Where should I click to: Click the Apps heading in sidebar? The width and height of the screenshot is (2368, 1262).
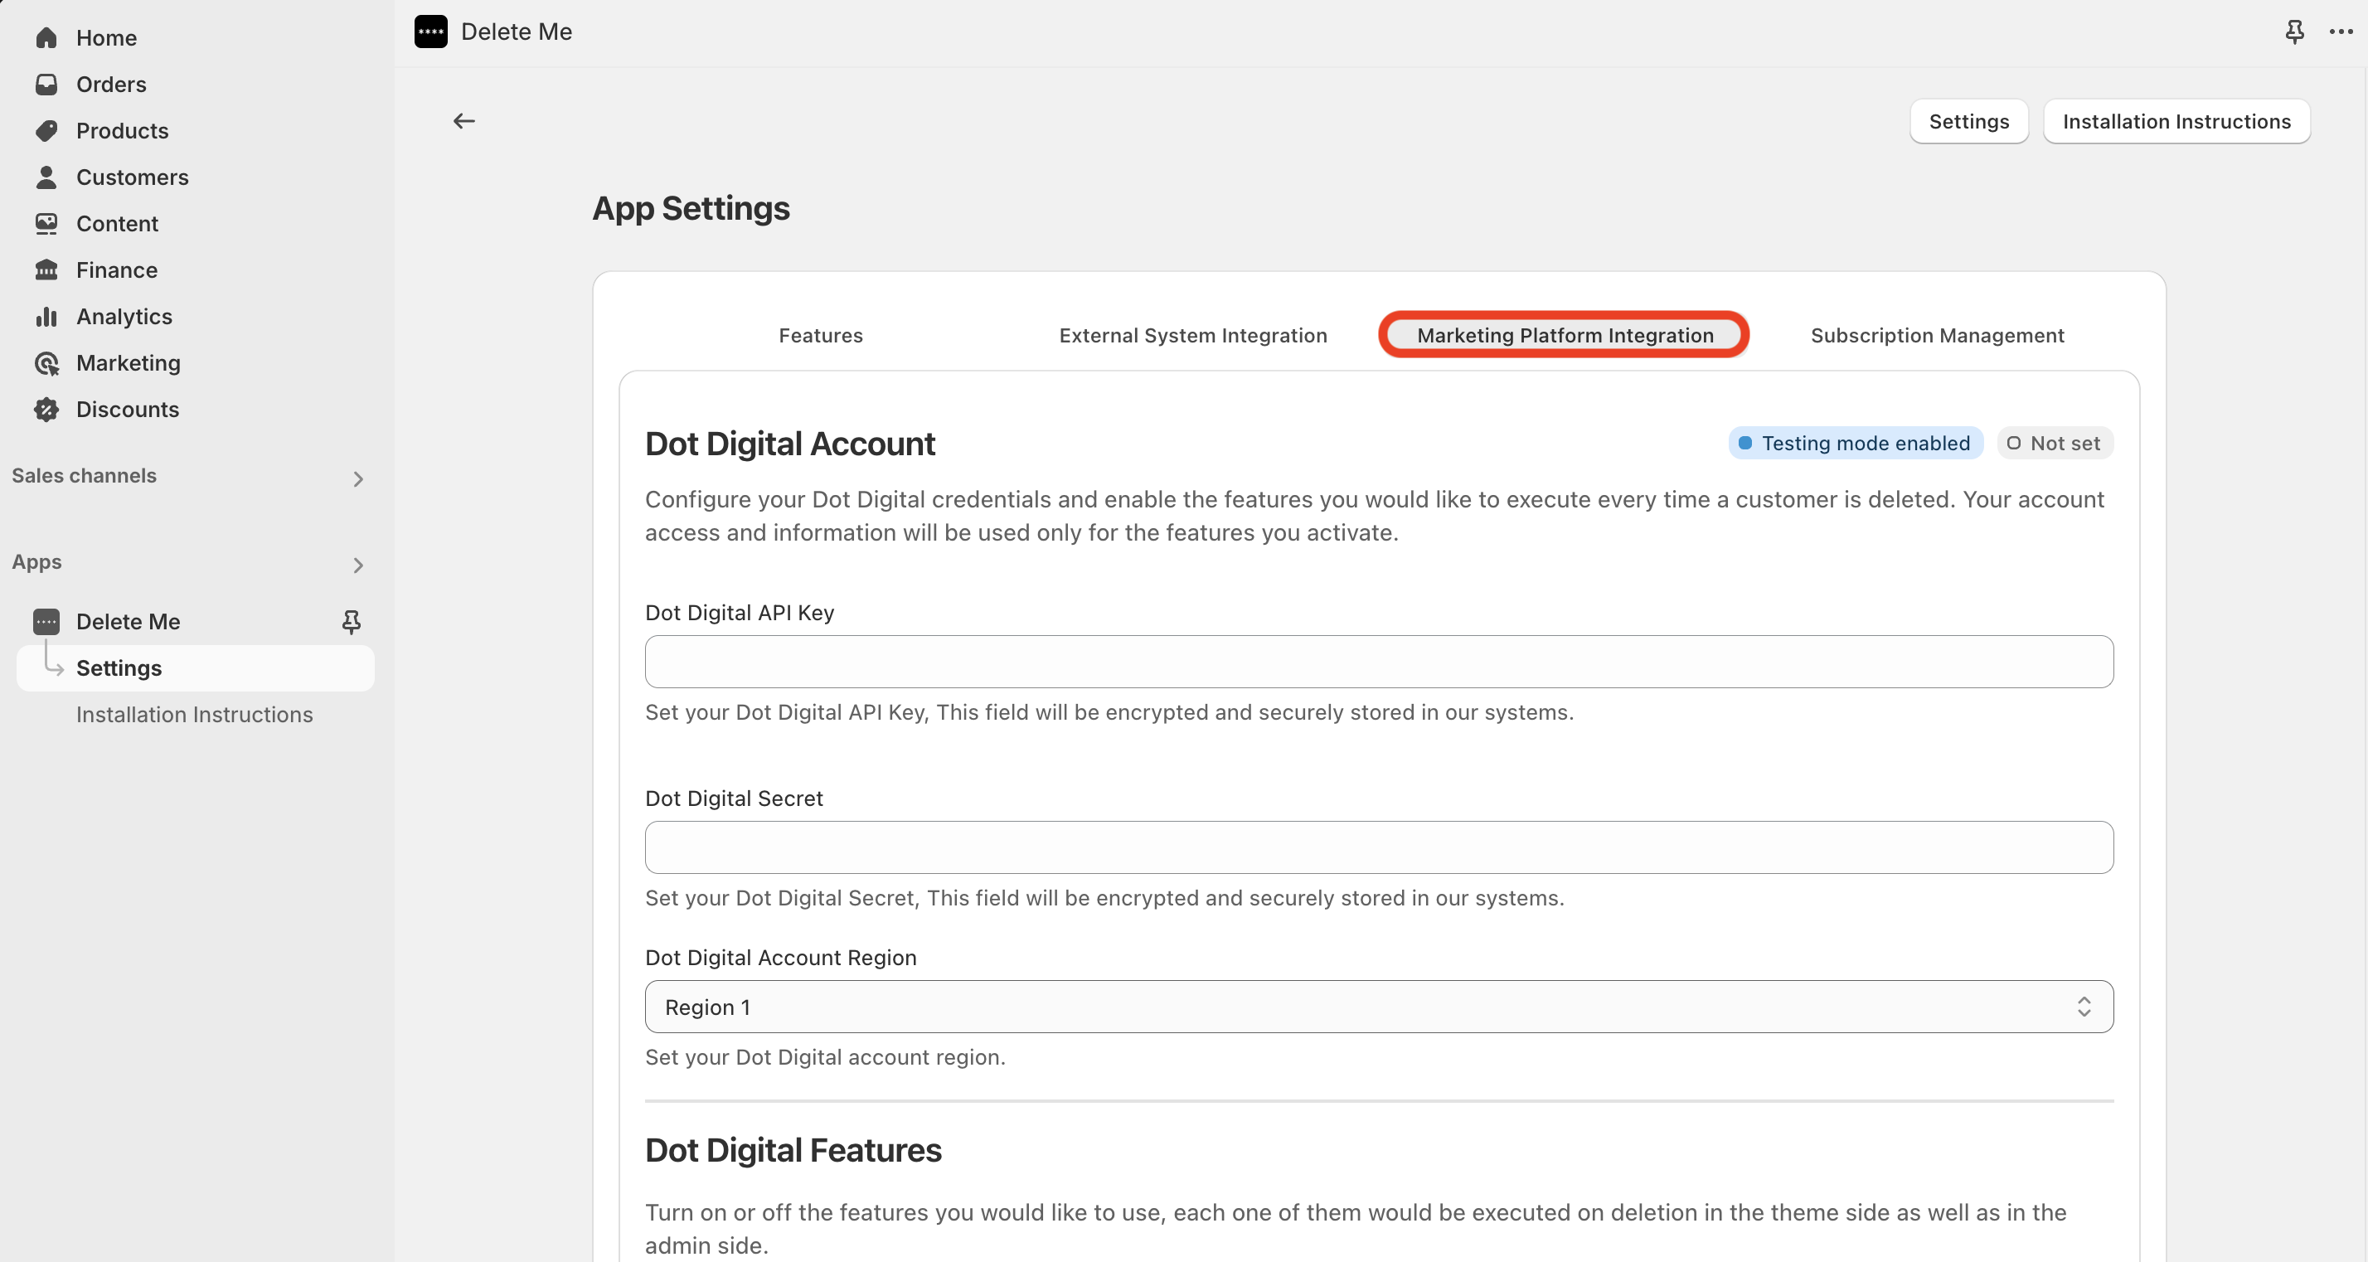point(36,561)
